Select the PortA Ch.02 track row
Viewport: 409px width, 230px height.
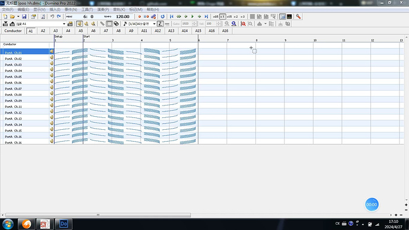(x=25, y=57)
